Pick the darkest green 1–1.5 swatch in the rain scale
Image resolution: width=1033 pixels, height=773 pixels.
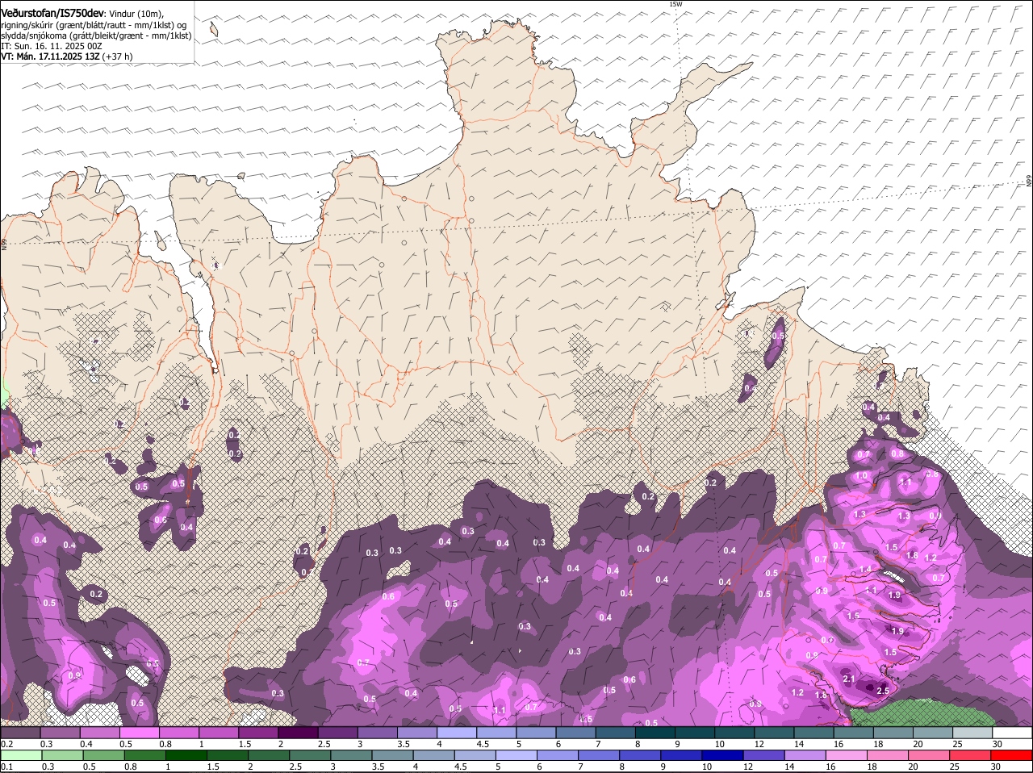pos(186,755)
